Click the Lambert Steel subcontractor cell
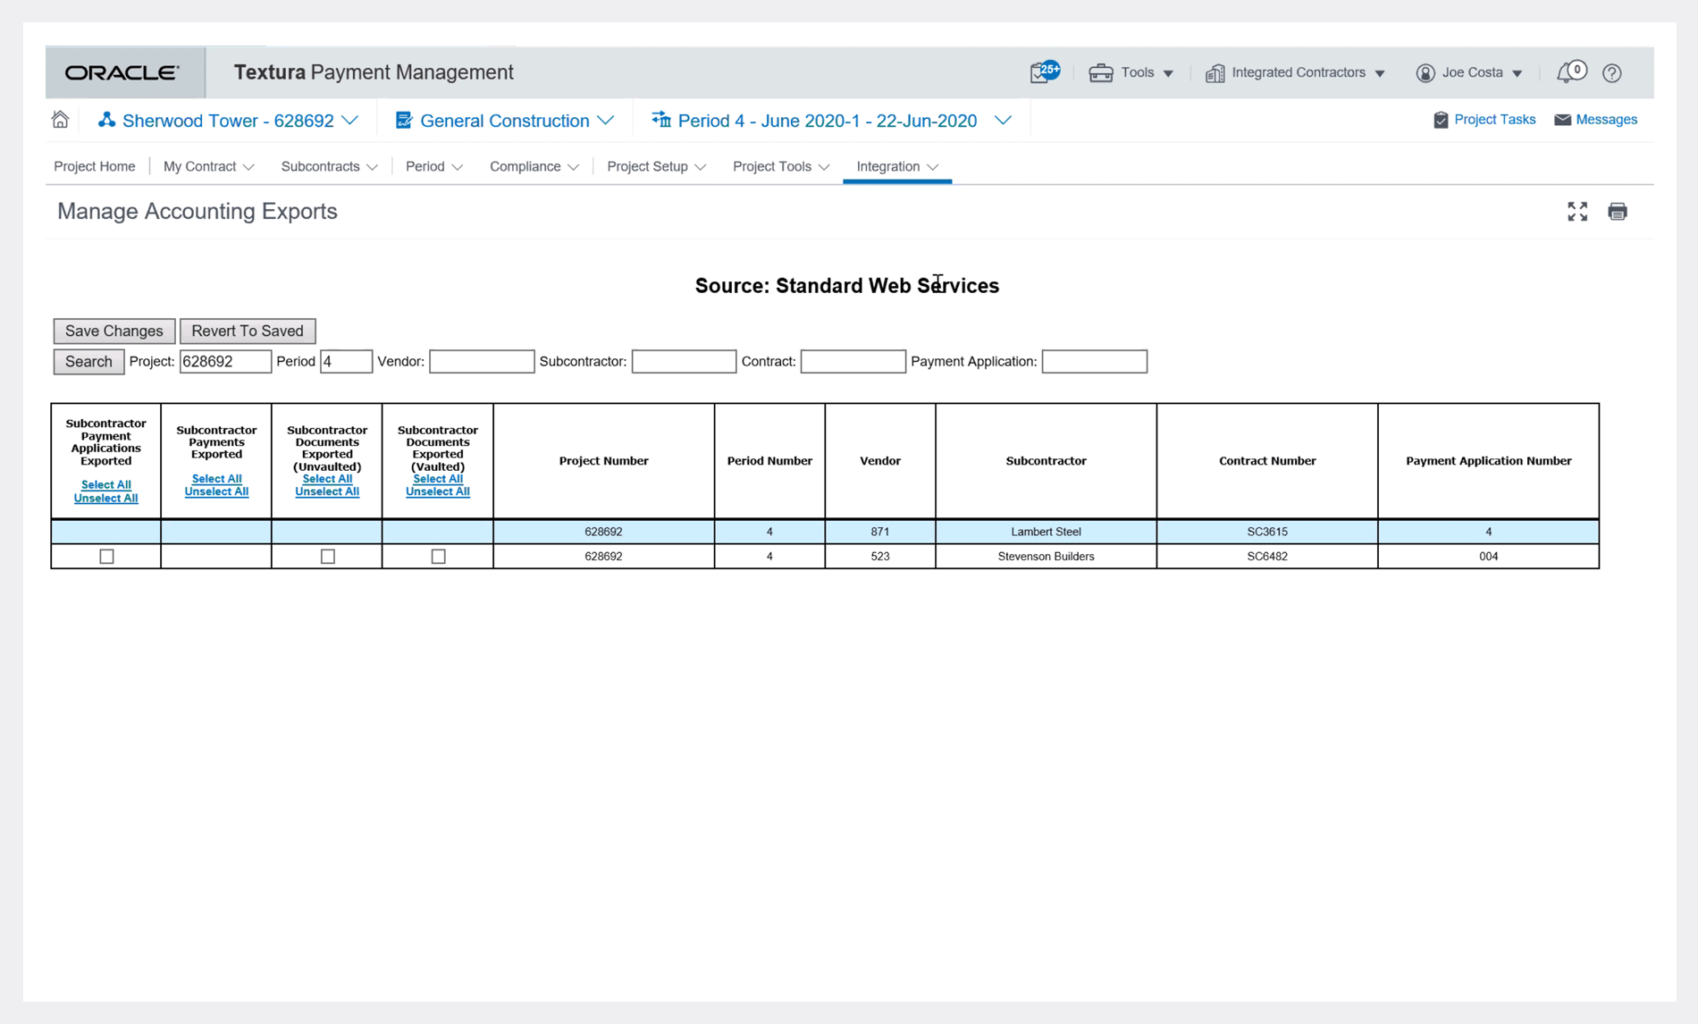The width and height of the screenshot is (1698, 1024). point(1046,532)
